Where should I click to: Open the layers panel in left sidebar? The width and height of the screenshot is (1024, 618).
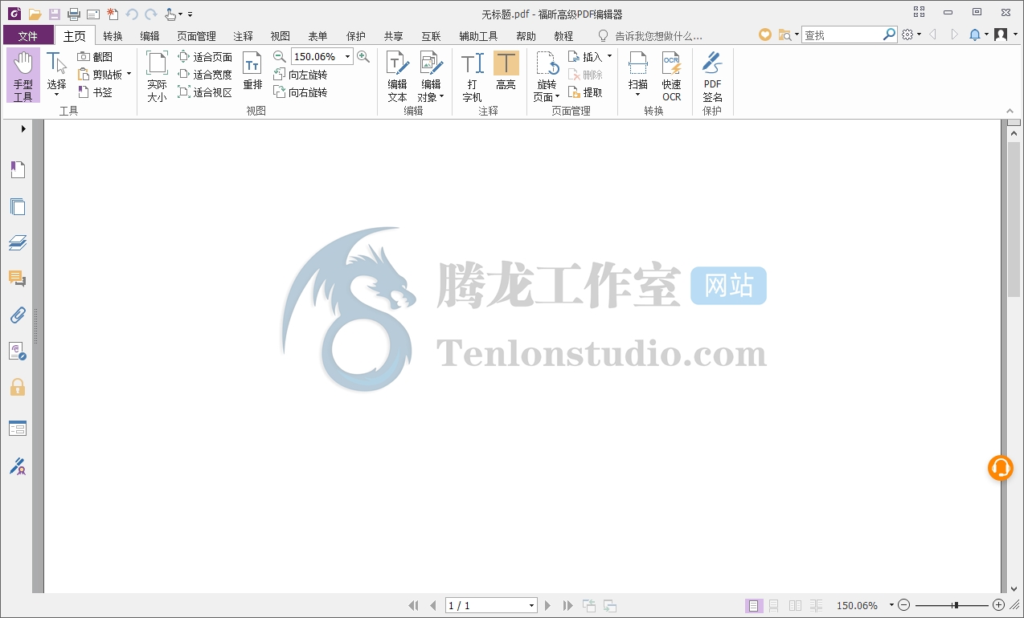point(18,242)
